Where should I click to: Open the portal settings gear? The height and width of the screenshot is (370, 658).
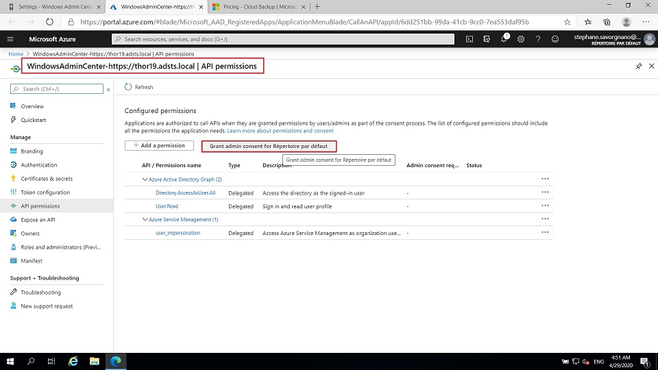[x=521, y=39]
